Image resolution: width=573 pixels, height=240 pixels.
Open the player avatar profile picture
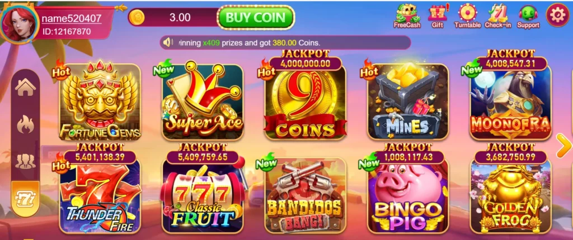pos(19,23)
